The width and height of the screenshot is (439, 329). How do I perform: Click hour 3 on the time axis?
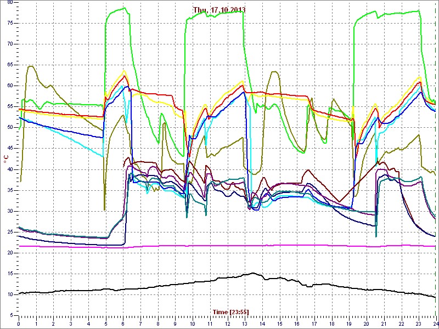point(71,324)
